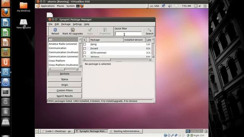Click terminal icon in guest top panel
The width and height of the screenshot is (244, 137).
(78, 6)
